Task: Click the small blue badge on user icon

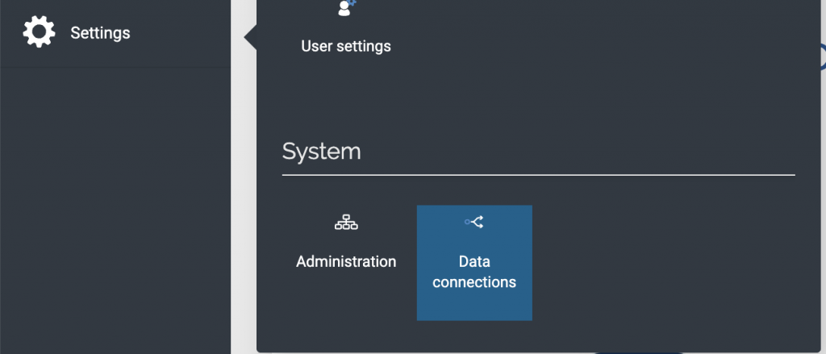Action: coord(353,3)
